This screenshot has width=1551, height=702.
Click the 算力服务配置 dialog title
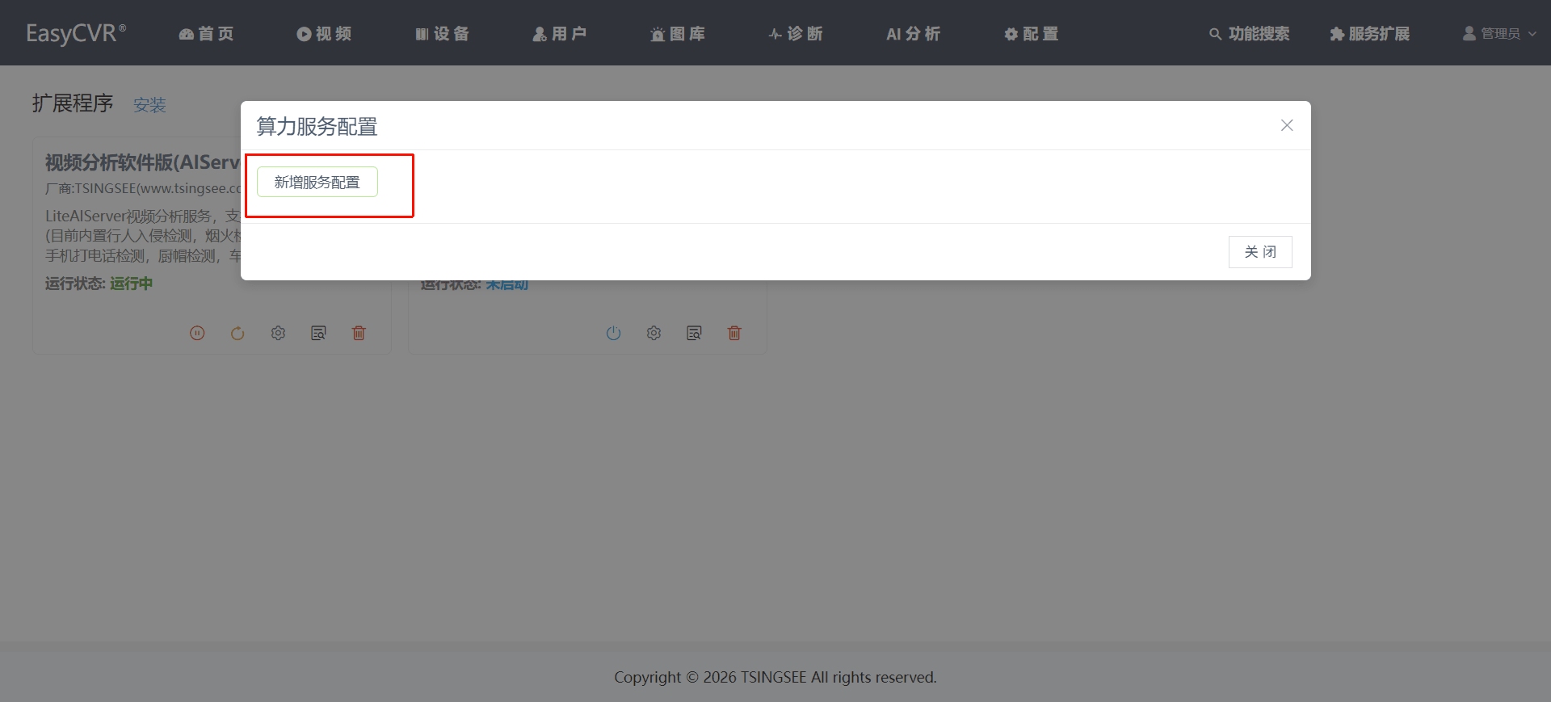tap(317, 127)
